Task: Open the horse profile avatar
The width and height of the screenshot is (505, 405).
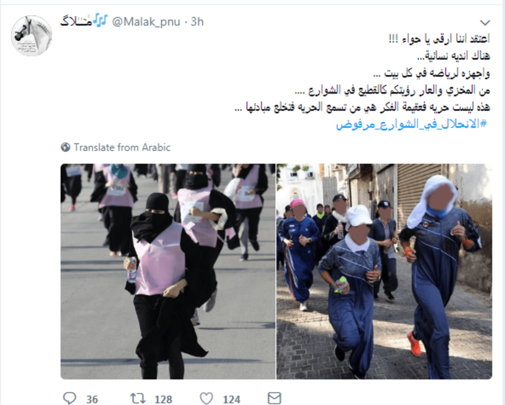Action: [31, 35]
